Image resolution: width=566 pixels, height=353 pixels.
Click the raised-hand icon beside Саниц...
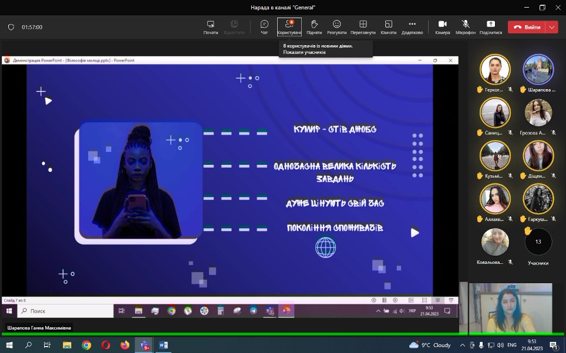[480, 133]
